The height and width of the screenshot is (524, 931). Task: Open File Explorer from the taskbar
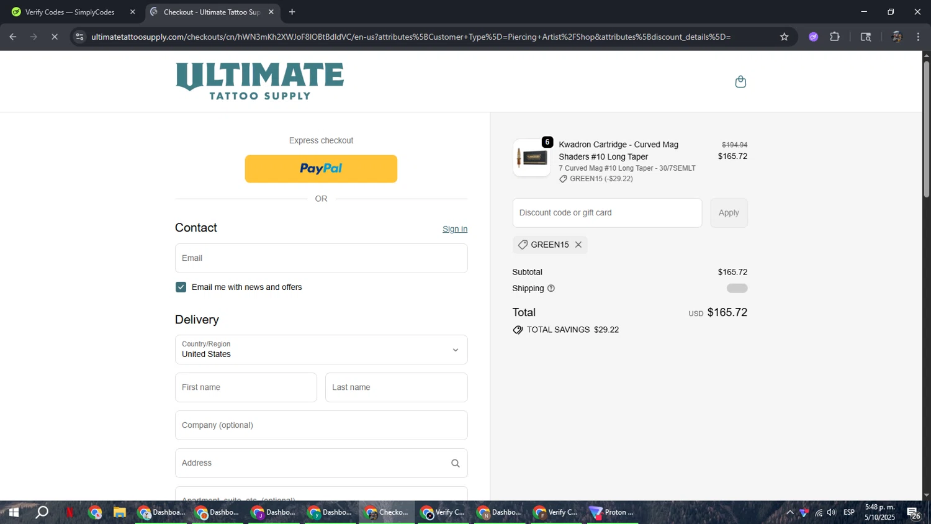coord(119,512)
